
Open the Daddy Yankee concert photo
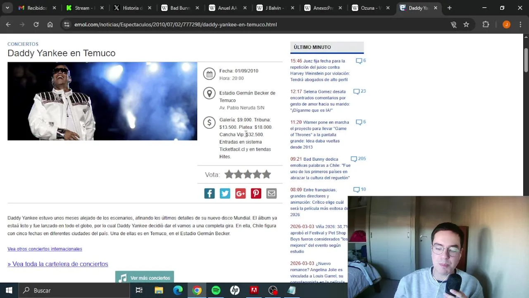click(102, 101)
